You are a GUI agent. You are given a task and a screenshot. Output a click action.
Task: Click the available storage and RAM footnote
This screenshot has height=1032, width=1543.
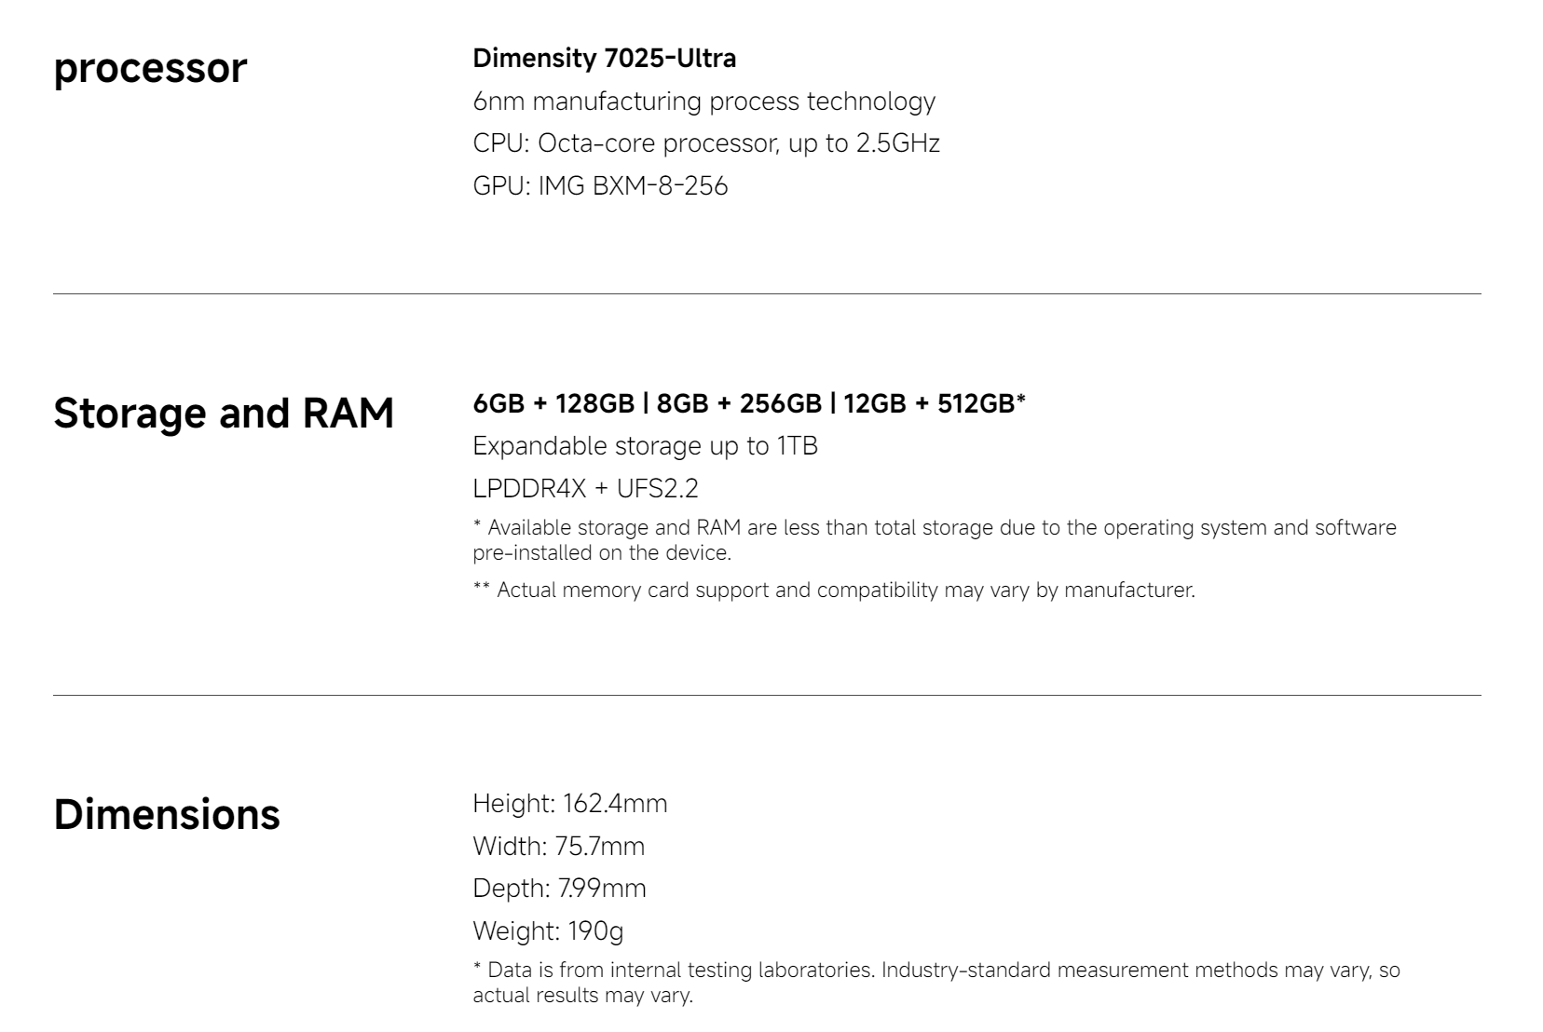(935, 540)
